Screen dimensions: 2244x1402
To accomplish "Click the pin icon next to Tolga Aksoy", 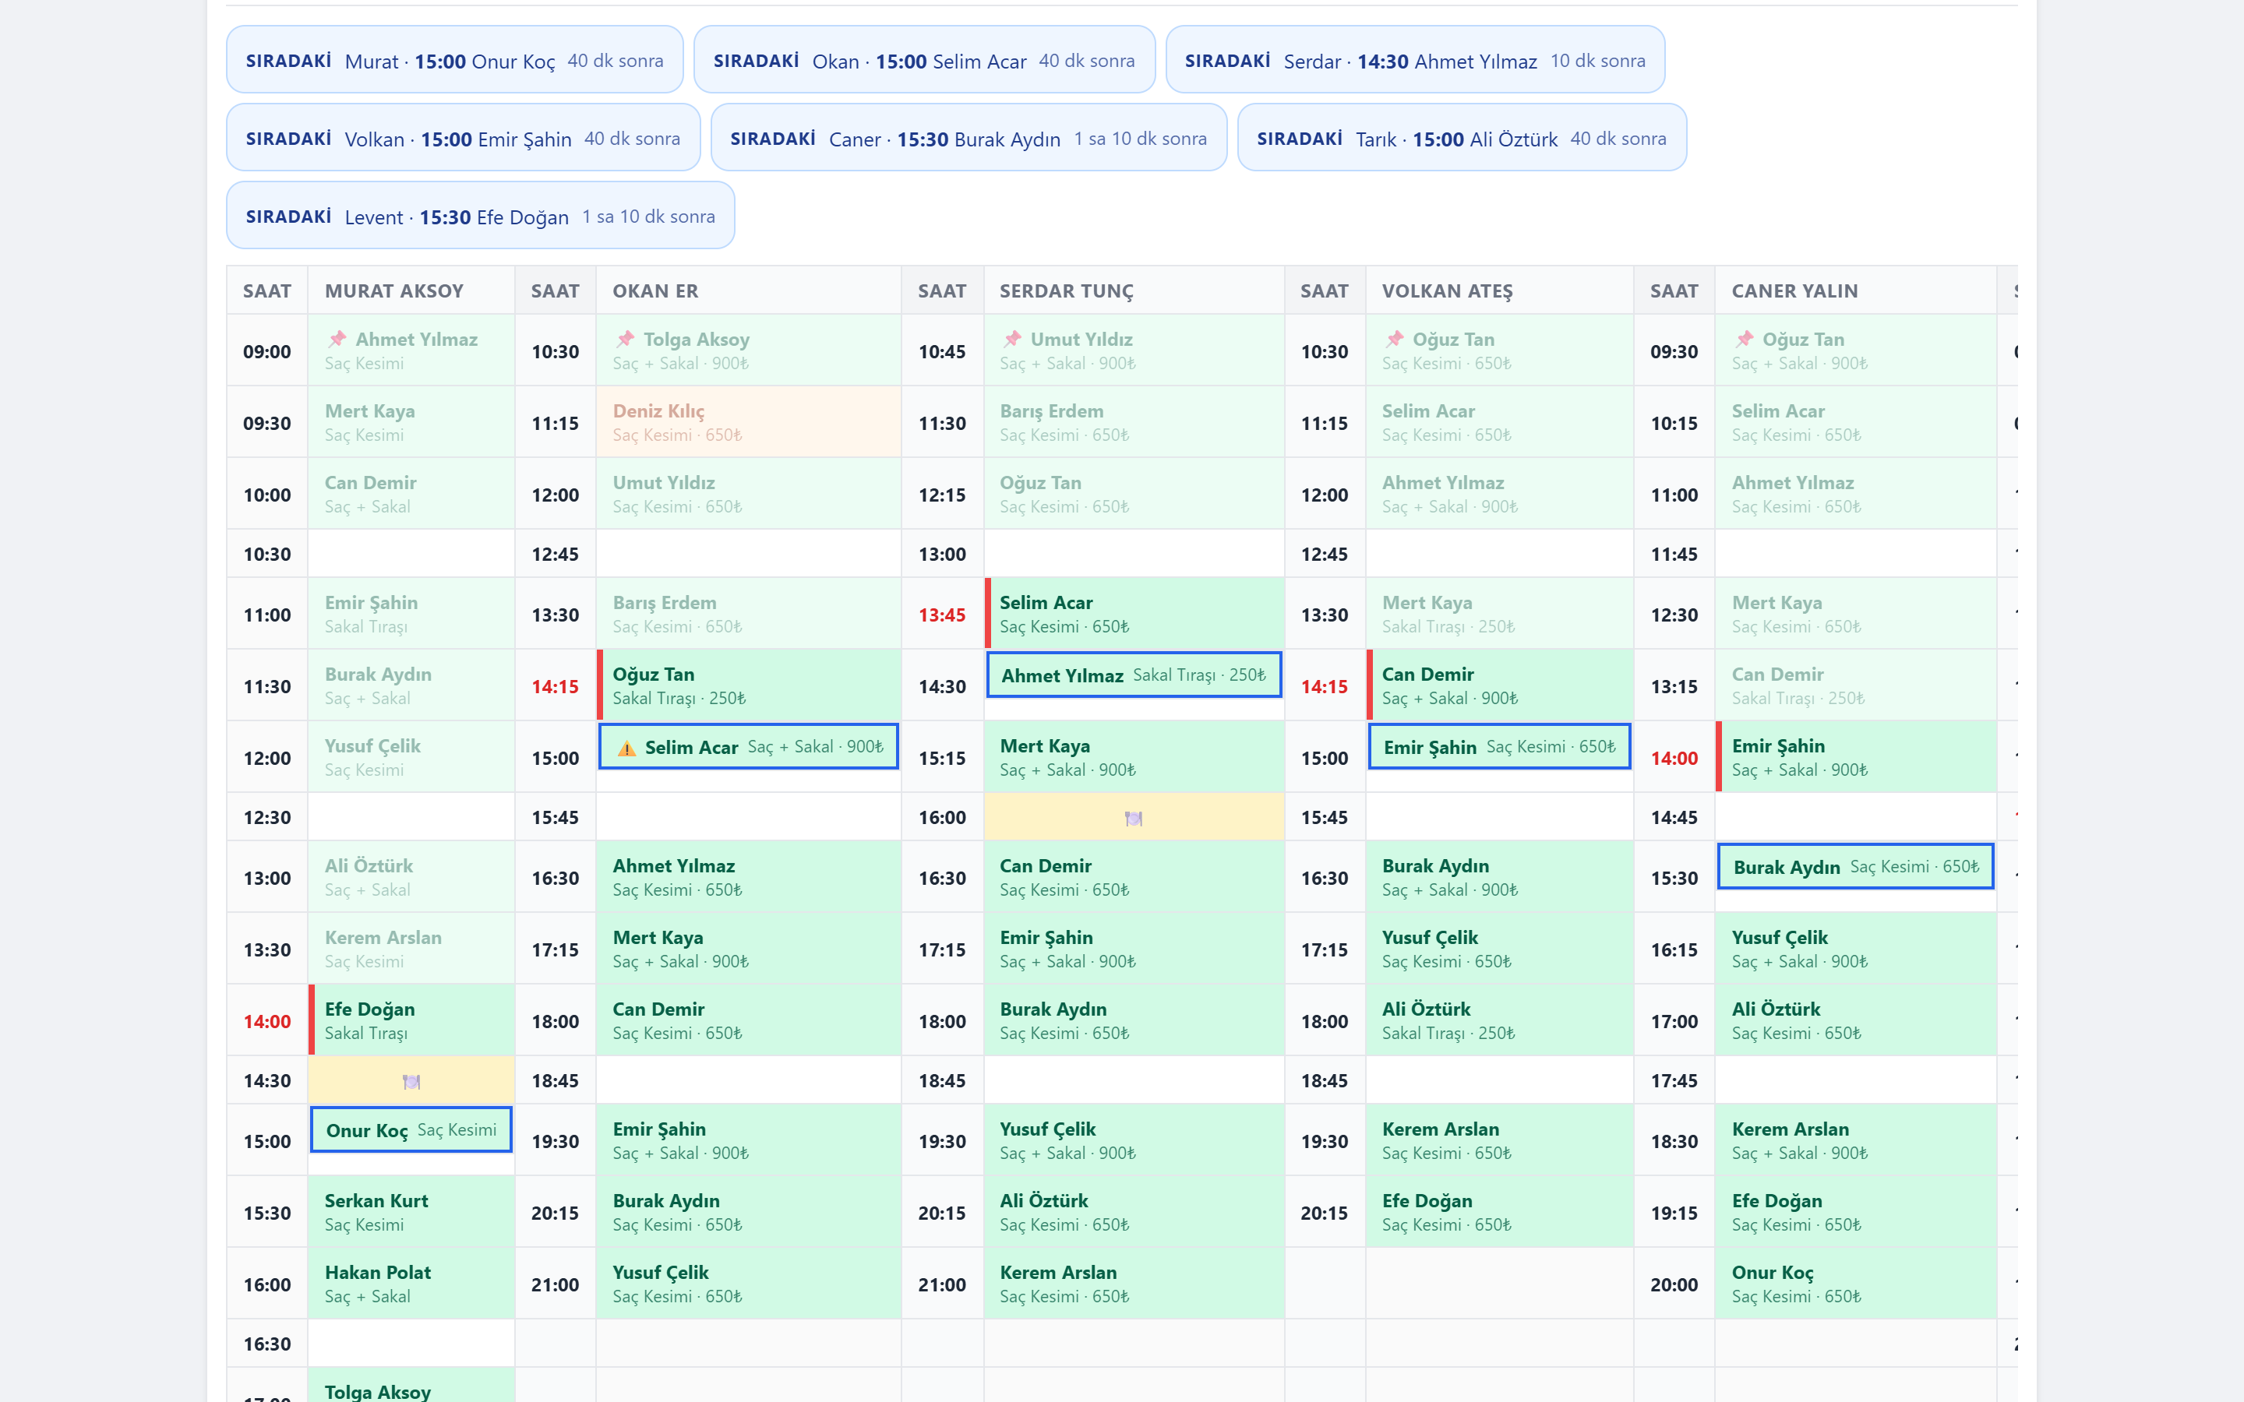I will click(x=626, y=340).
